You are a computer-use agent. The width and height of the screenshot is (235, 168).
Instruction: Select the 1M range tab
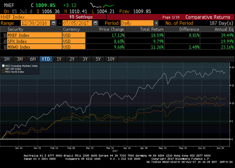point(7,59)
